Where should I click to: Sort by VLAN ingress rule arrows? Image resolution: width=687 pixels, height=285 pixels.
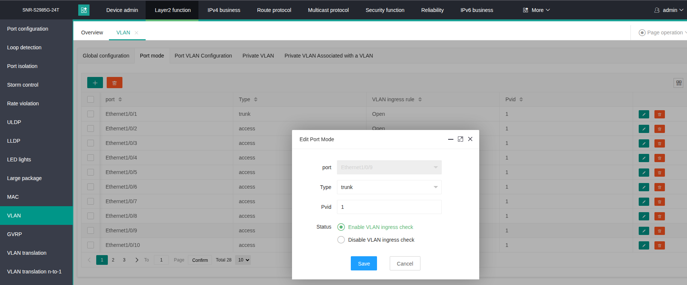point(420,99)
